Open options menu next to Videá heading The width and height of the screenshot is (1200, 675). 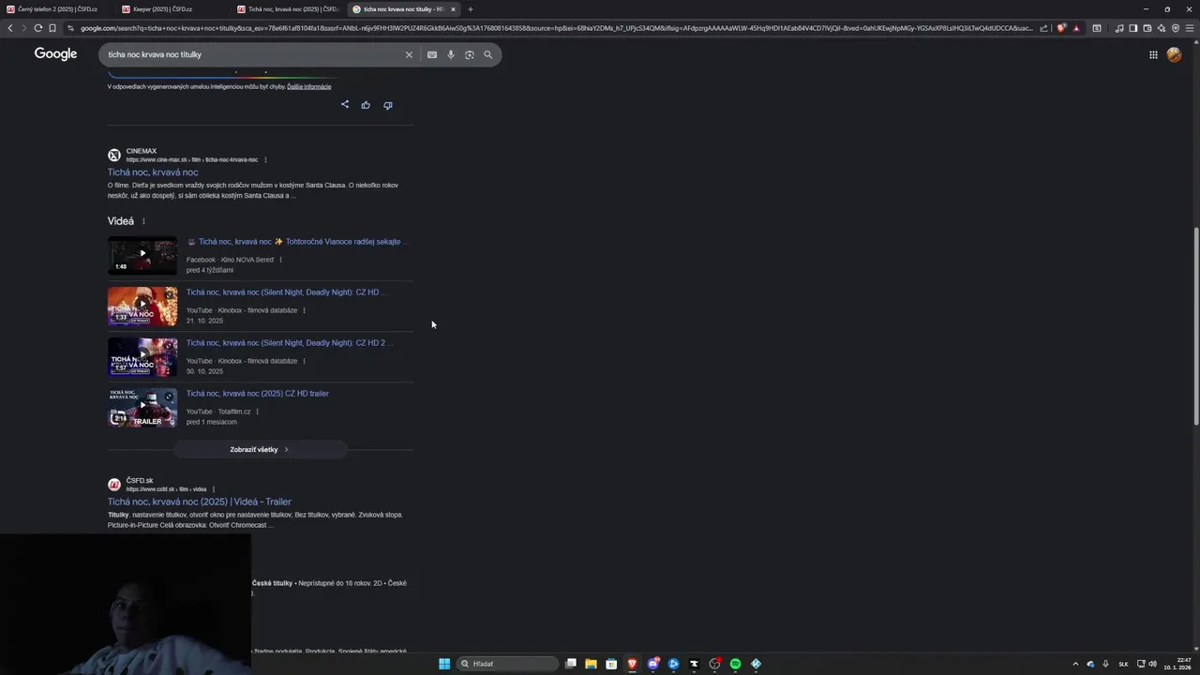143,221
